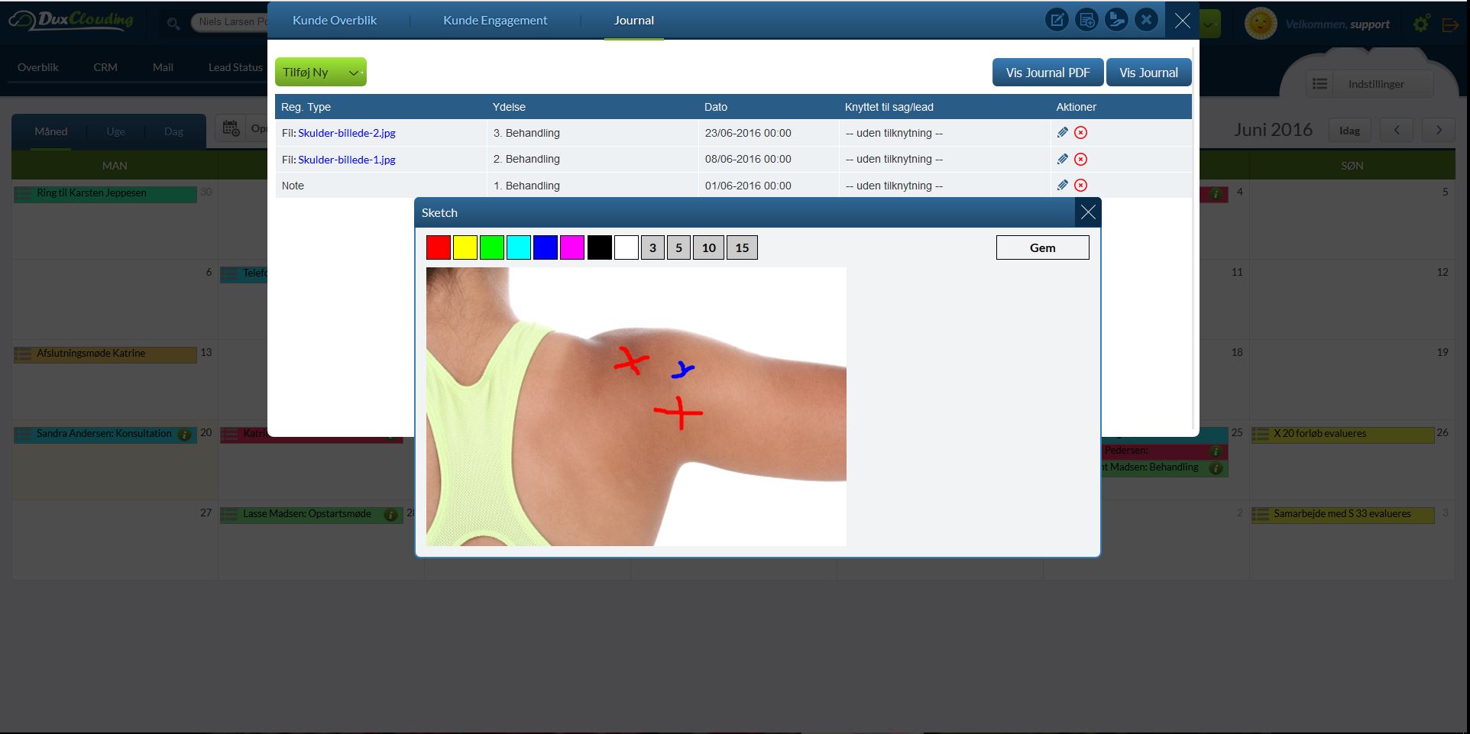Click the Niels Larsen search field
The width and height of the screenshot is (1470, 734).
(x=229, y=22)
